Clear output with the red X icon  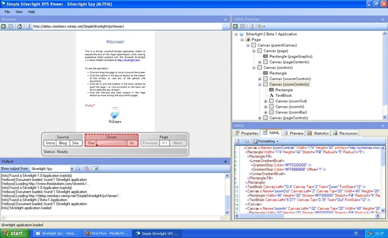(x=87, y=168)
